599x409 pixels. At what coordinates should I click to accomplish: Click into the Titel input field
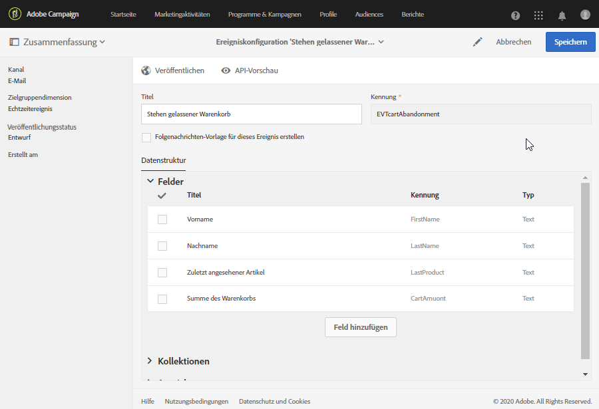point(251,114)
